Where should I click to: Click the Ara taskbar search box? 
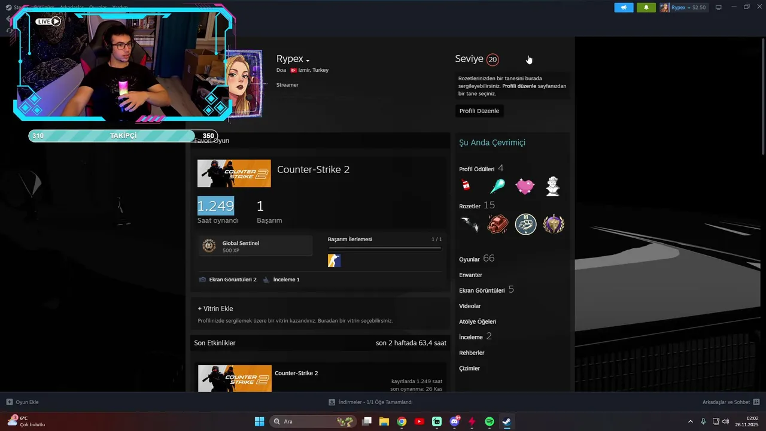pos(312,421)
